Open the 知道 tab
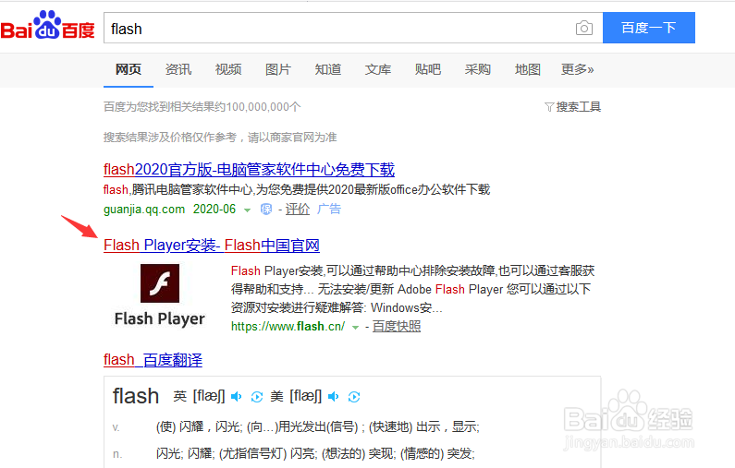 (328, 69)
